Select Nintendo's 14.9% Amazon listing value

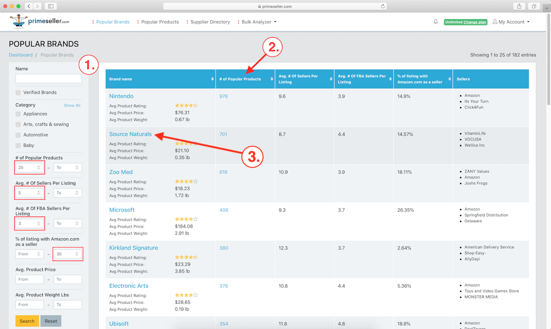pyautogui.click(x=404, y=96)
